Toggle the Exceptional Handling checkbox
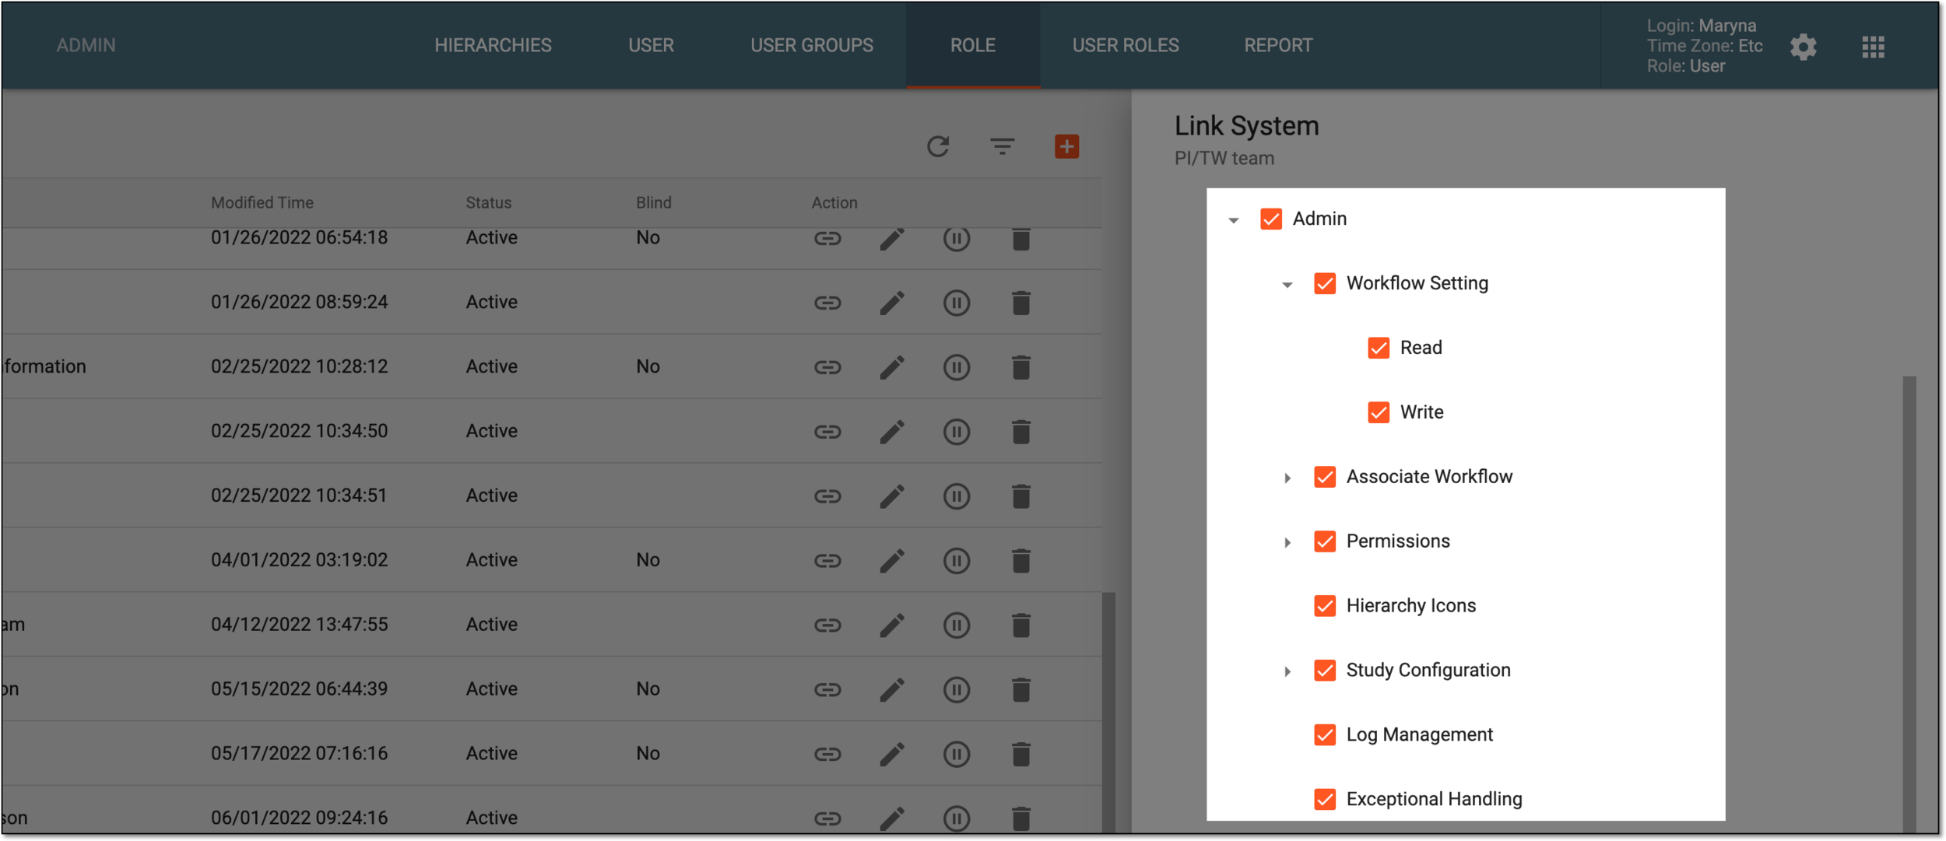 tap(1324, 800)
